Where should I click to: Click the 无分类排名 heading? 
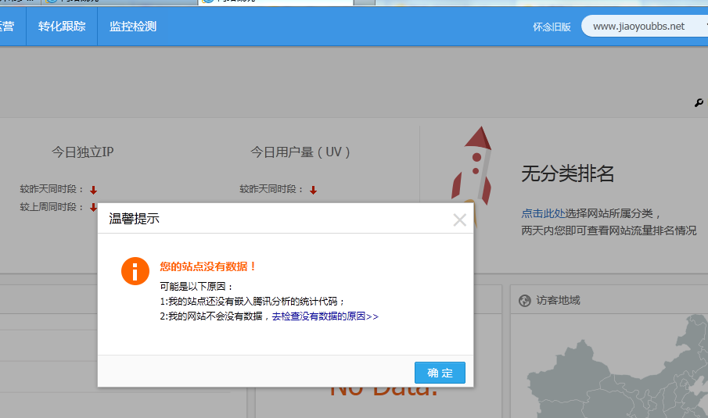pos(568,173)
